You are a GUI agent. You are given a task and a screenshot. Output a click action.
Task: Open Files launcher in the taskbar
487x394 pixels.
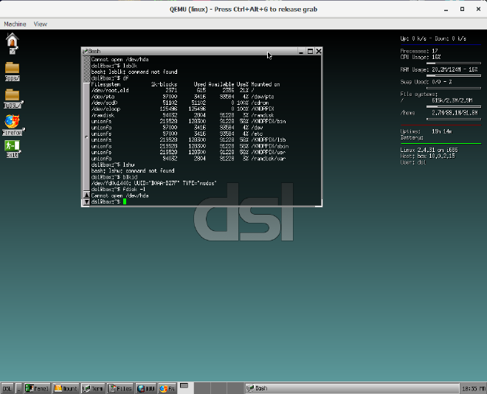coord(120,388)
